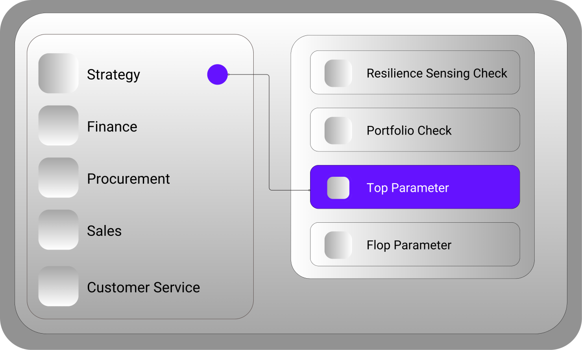Viewport: 582px width, 350px height.
Task: Select the Finance label
Action: (112, 126)
